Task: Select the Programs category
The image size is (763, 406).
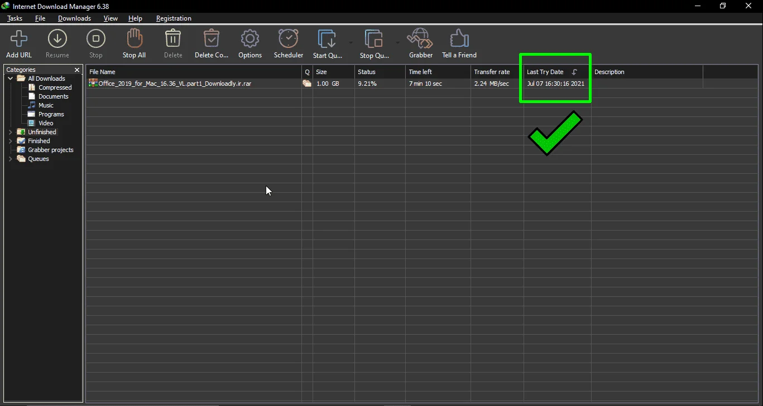Action: [51, 114]
